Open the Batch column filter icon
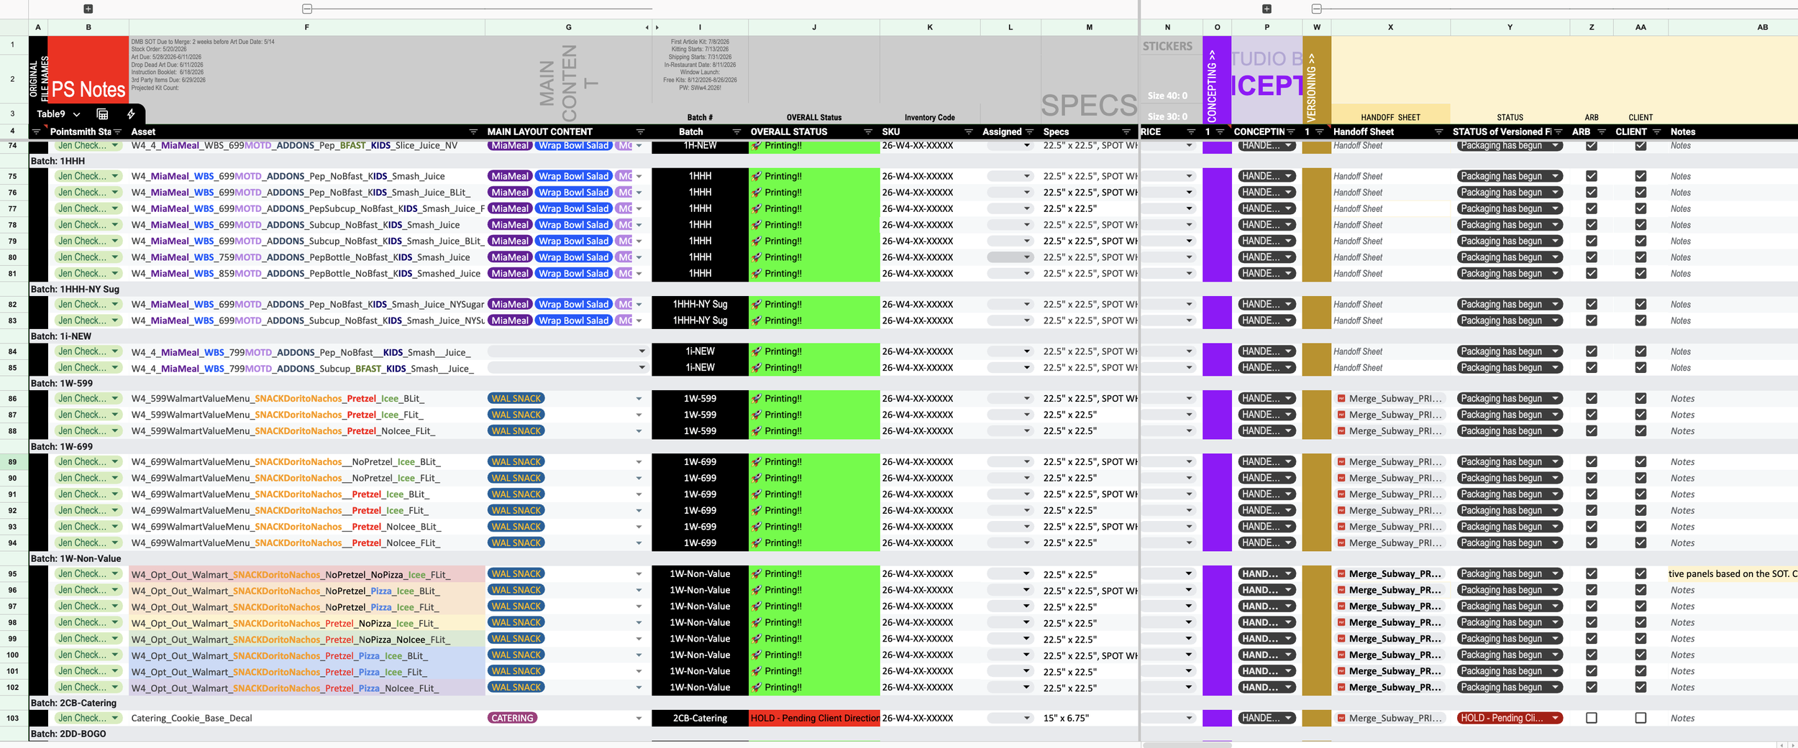1798x748 pixels. point(736,131)
